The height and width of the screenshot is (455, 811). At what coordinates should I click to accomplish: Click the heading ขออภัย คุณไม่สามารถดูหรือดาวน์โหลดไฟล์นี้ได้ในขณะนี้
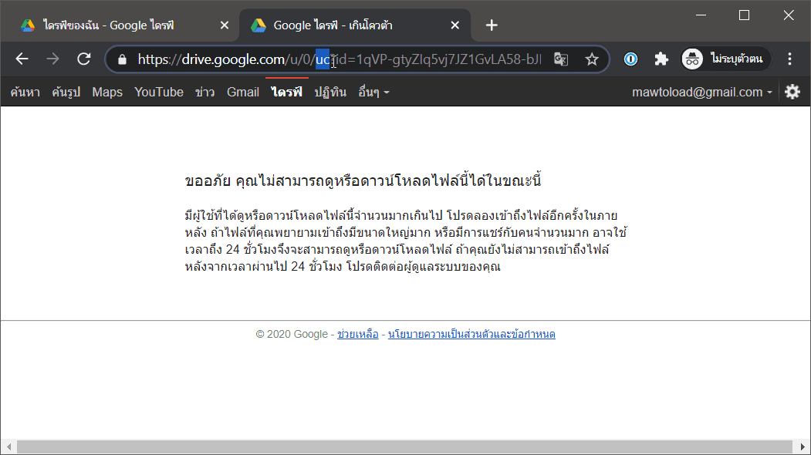[x=363, y=180]
